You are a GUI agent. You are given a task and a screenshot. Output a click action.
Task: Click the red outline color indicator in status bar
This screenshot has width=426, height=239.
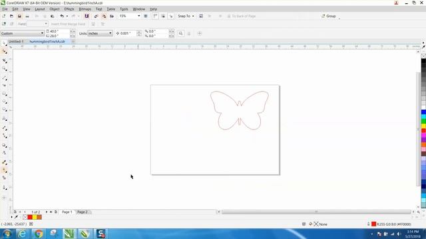click(x=374, y=224)
